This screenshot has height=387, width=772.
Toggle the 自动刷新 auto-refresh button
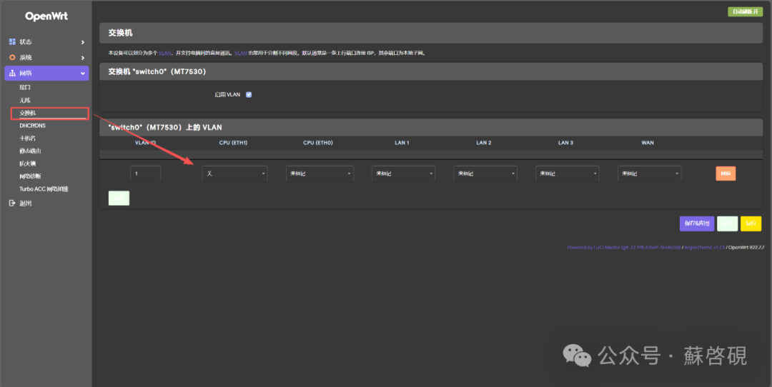coord(746,12)
